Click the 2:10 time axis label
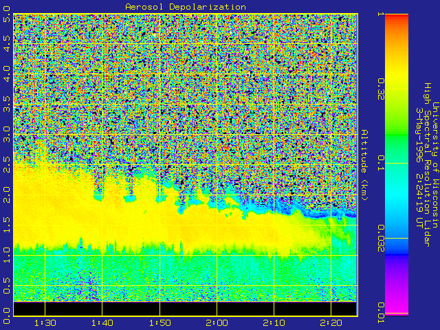The width and height of the screenshot is (440, 330). (x=274, y=322)
